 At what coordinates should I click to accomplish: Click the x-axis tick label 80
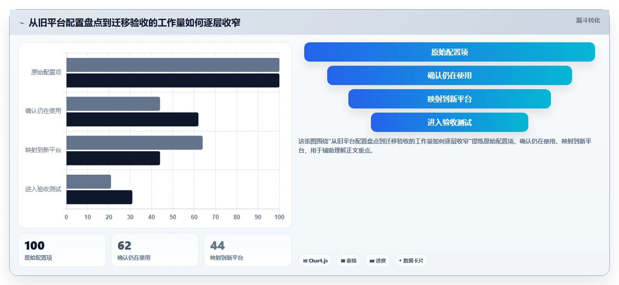pos(237,217)
